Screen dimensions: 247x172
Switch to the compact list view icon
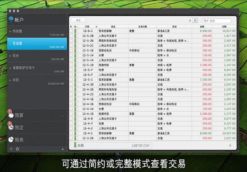190,21
